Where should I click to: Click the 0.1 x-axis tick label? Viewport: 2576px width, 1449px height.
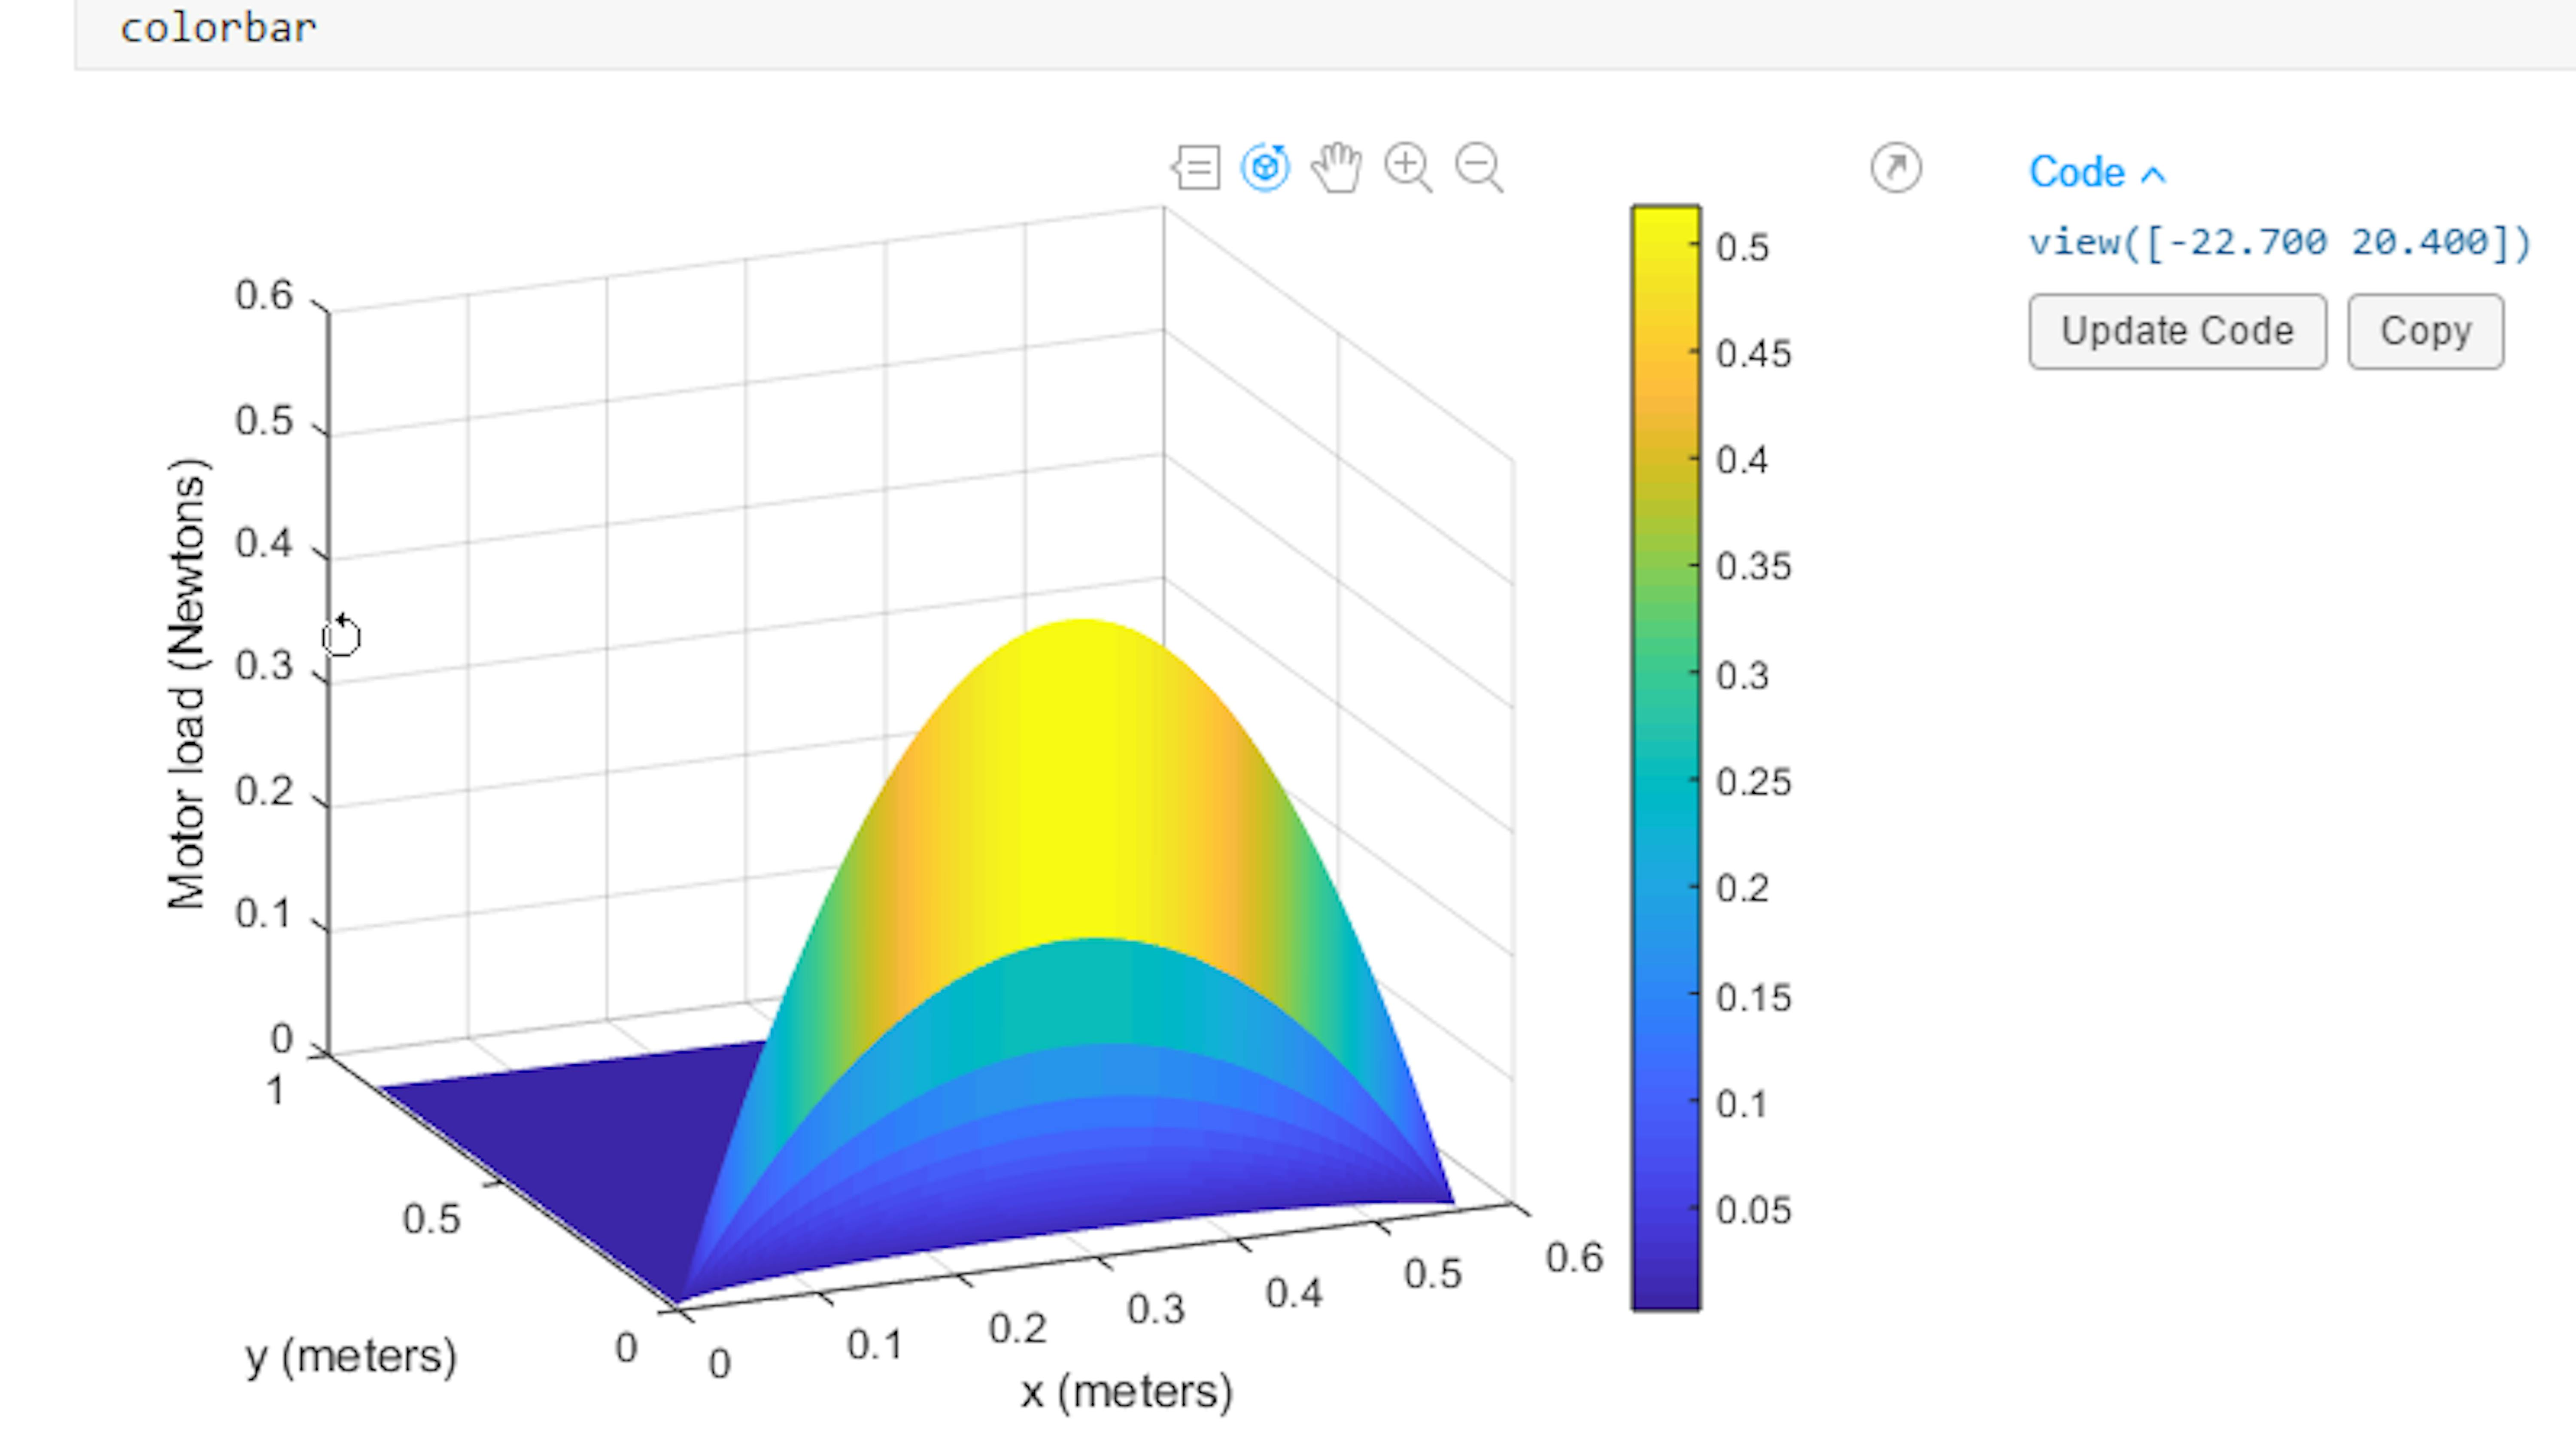click(x=874, y=1345)
